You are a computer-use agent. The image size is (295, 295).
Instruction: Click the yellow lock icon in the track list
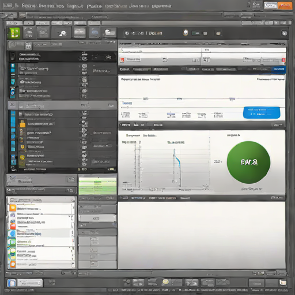(22, 124)
